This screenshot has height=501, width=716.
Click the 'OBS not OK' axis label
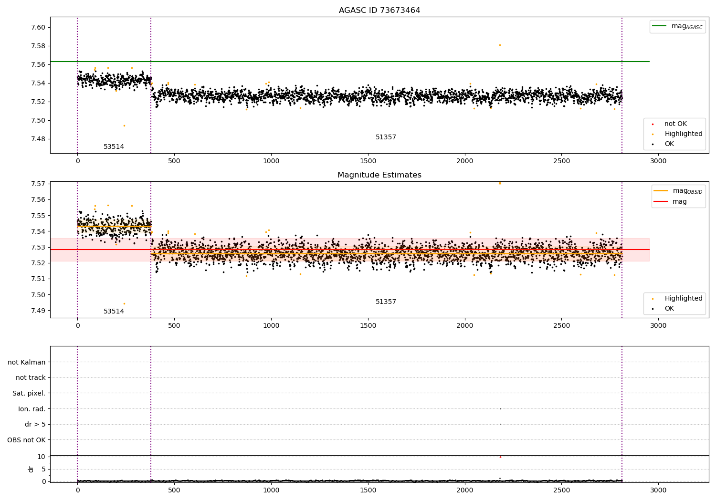pos(26,440)
